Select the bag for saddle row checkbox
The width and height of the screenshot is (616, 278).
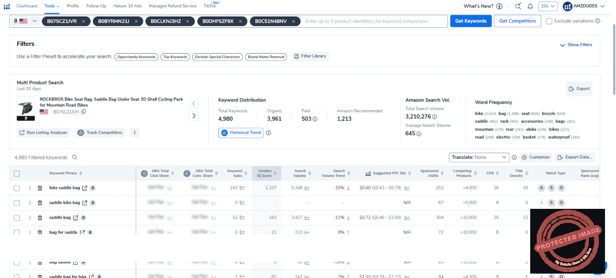[x=17, y=232]
